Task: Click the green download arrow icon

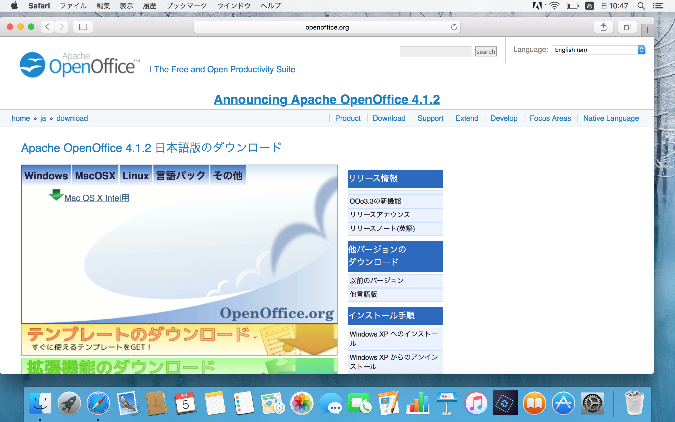Action: click(56, 195)
